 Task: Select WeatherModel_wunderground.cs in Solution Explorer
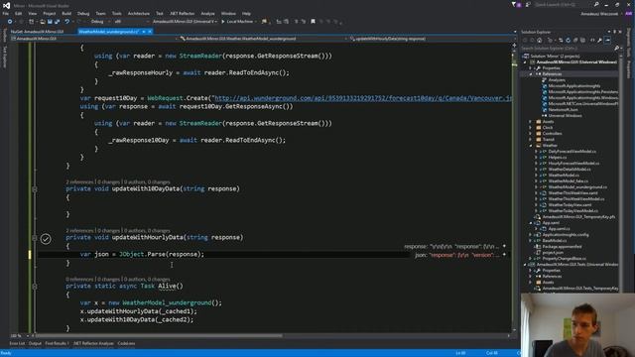577,187
